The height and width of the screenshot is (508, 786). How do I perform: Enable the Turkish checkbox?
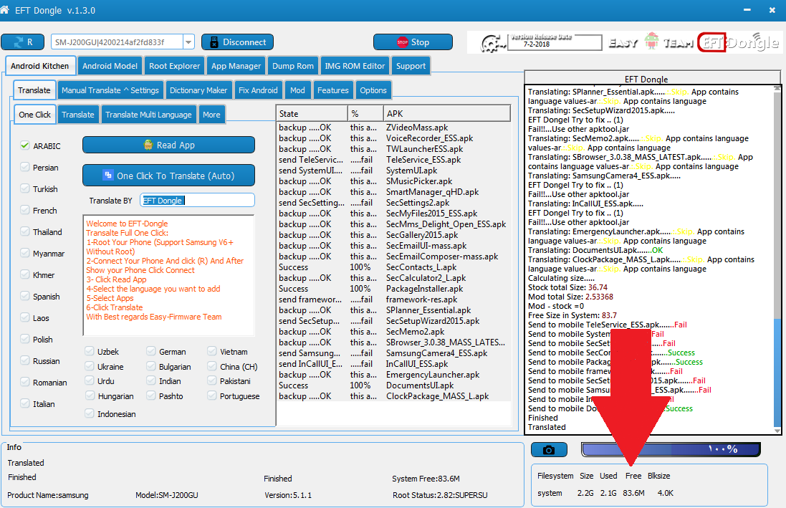pos(24,188)
